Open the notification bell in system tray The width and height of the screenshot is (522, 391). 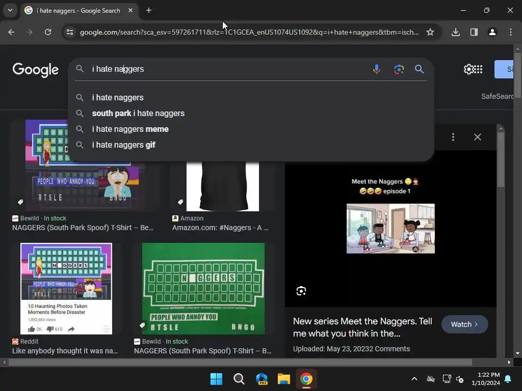point(508,379)
